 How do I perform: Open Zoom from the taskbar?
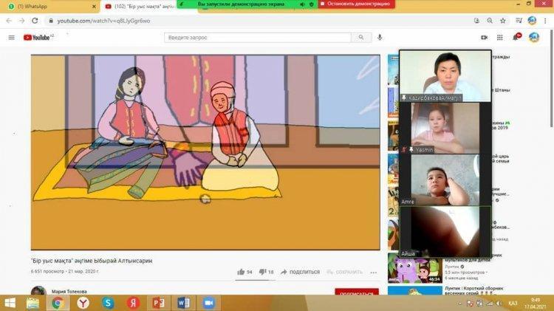(209, 303)
